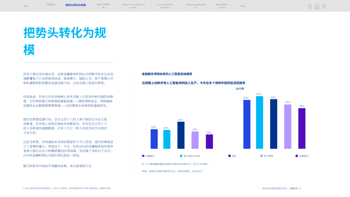Open the Partner to accelerate outcomes tab
The width and height of the screenshot is (350, 197).
133,6
